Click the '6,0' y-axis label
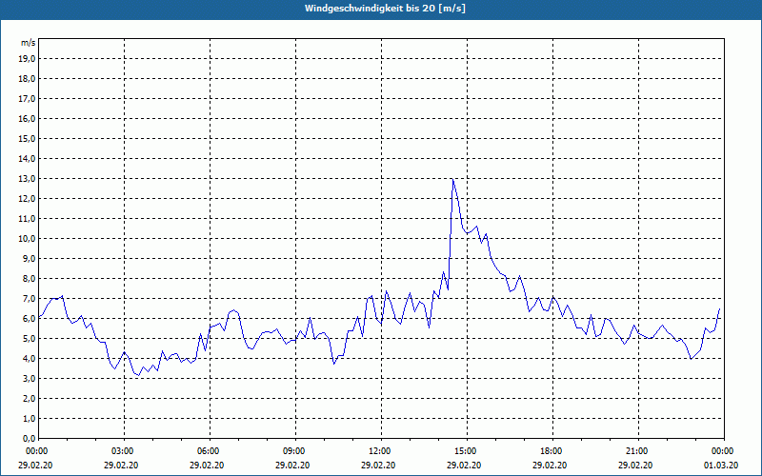Viewport: 762px width, 476px height. coord(30,319)
